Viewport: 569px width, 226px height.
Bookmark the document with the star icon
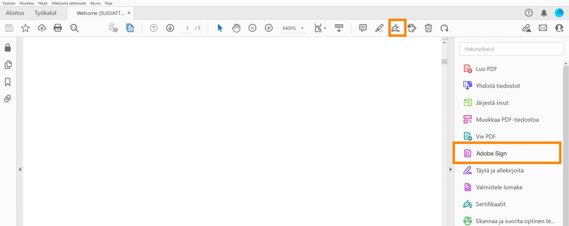[25, 28]
